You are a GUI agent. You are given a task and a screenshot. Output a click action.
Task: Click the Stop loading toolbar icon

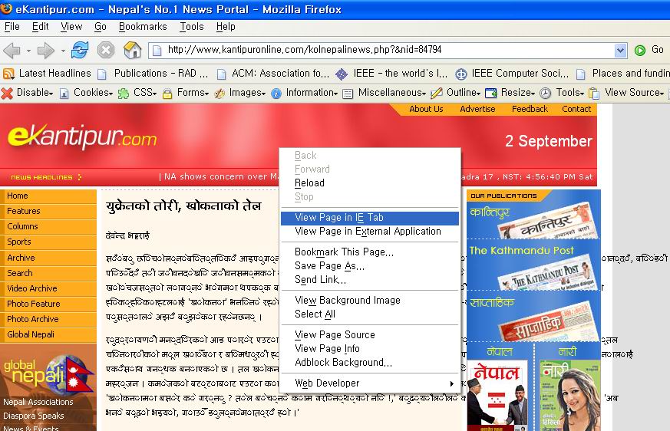click(106, 51)
